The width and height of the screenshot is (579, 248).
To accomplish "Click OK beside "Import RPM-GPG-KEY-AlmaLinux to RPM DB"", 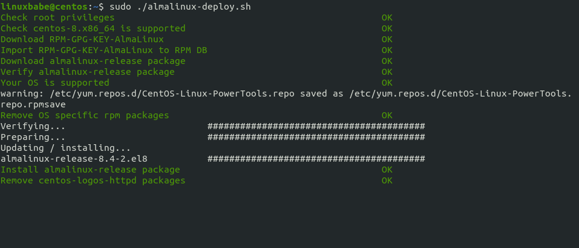I will click(x=387, y=50).
